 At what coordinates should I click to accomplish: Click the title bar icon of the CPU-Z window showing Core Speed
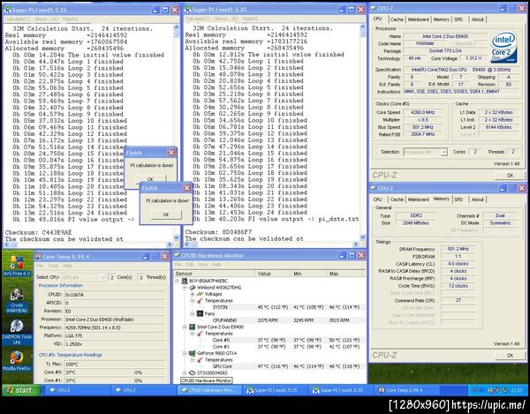coord(373,8)
